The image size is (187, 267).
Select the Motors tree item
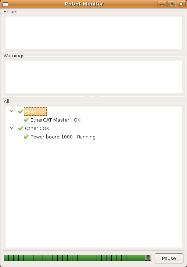35,112
